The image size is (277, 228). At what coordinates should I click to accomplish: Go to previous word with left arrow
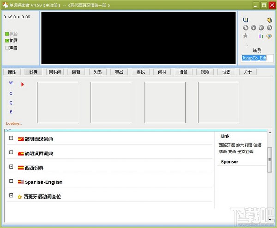[262, 28]
